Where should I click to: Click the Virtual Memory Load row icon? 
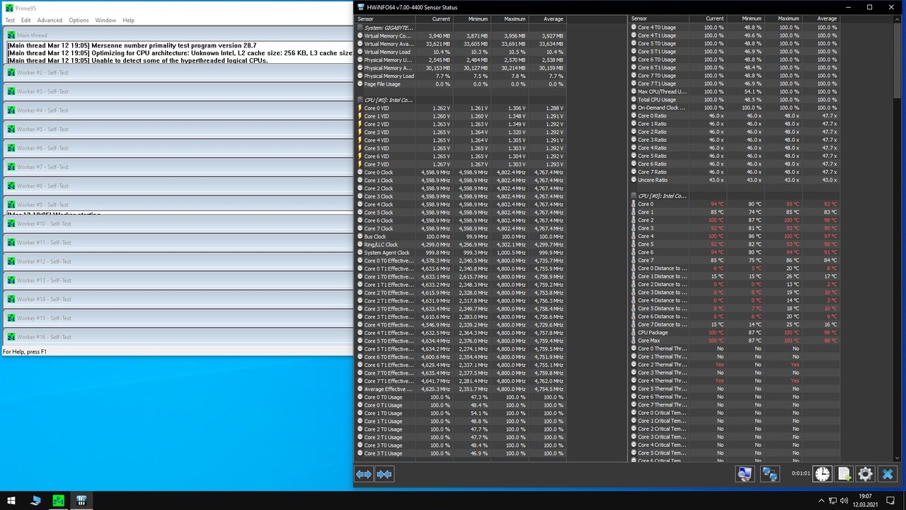click(360, 52)
